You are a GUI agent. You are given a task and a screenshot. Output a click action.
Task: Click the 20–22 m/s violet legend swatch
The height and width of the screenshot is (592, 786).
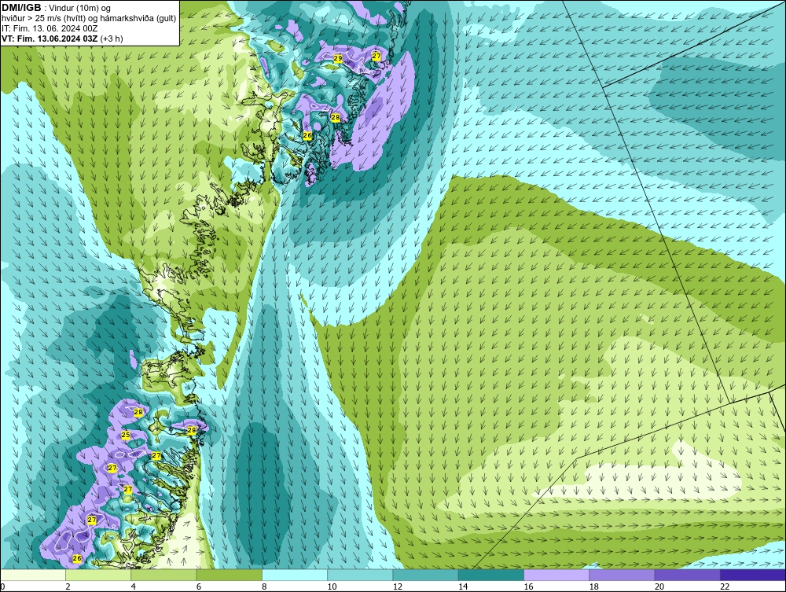click(687, 575)
